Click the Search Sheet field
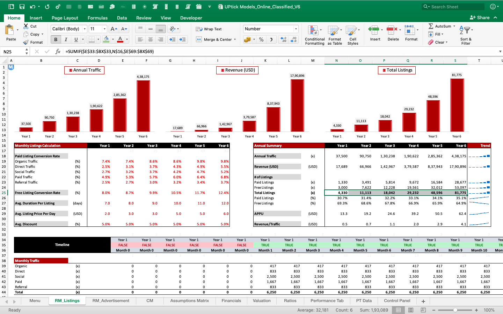Screen dimensions: 503x314 tap(453, 7)
